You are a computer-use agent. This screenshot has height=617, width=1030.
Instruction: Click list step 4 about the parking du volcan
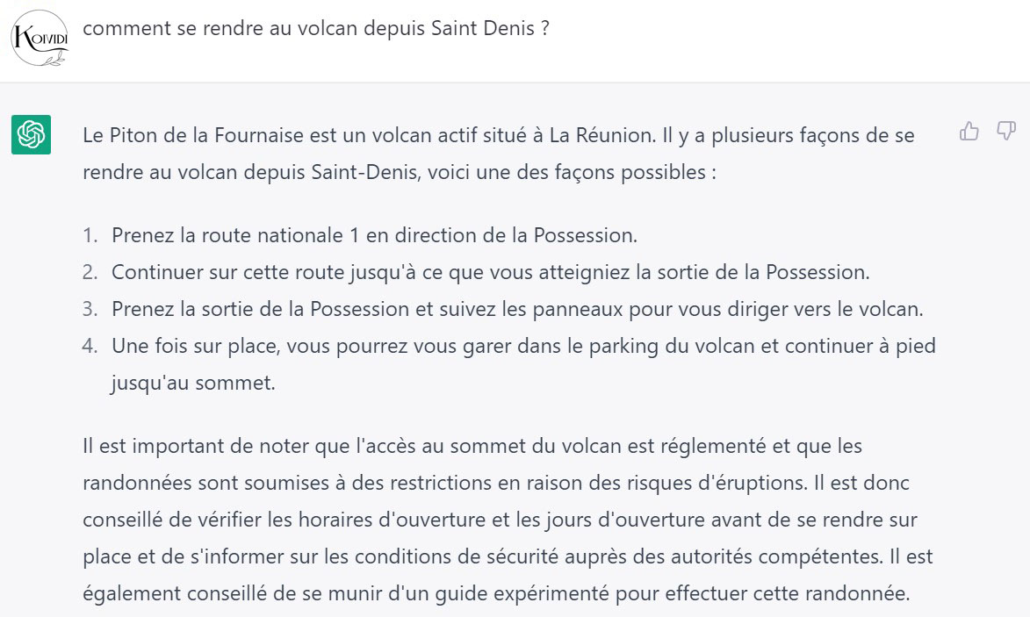[523, 346]
